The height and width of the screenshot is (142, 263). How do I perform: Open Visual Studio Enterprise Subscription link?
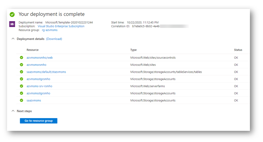click(61, 26)
